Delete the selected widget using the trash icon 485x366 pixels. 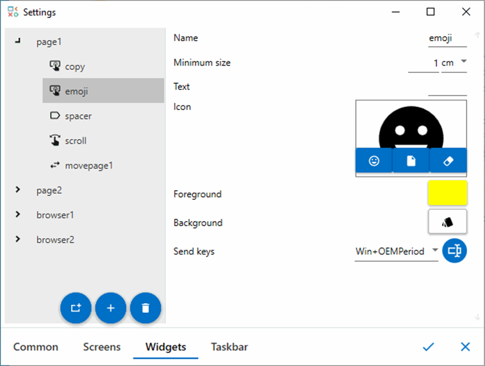click(146, 308)
